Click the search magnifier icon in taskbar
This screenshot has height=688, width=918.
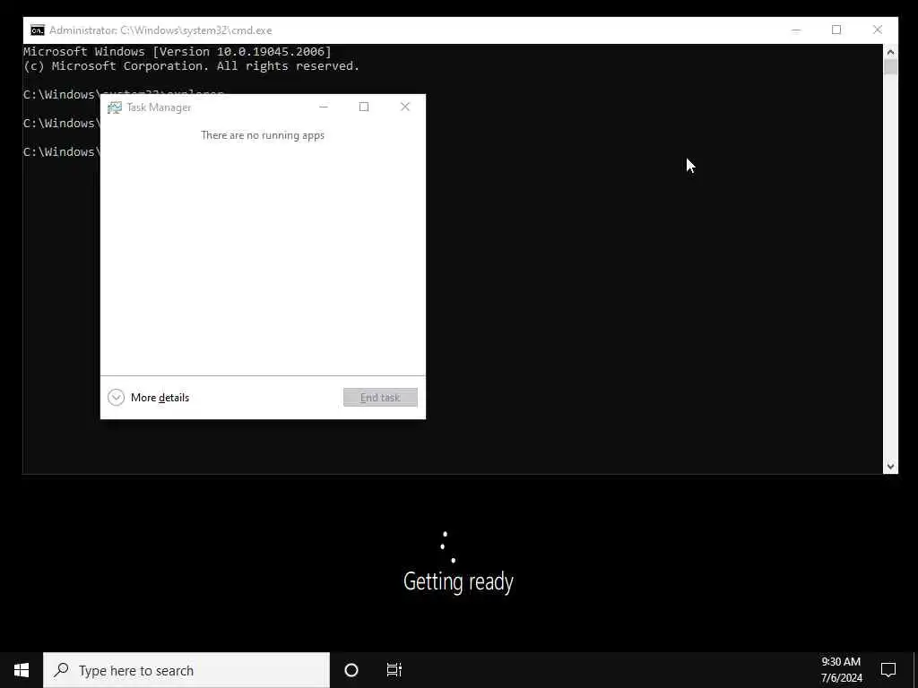click(x=62, y=670)
